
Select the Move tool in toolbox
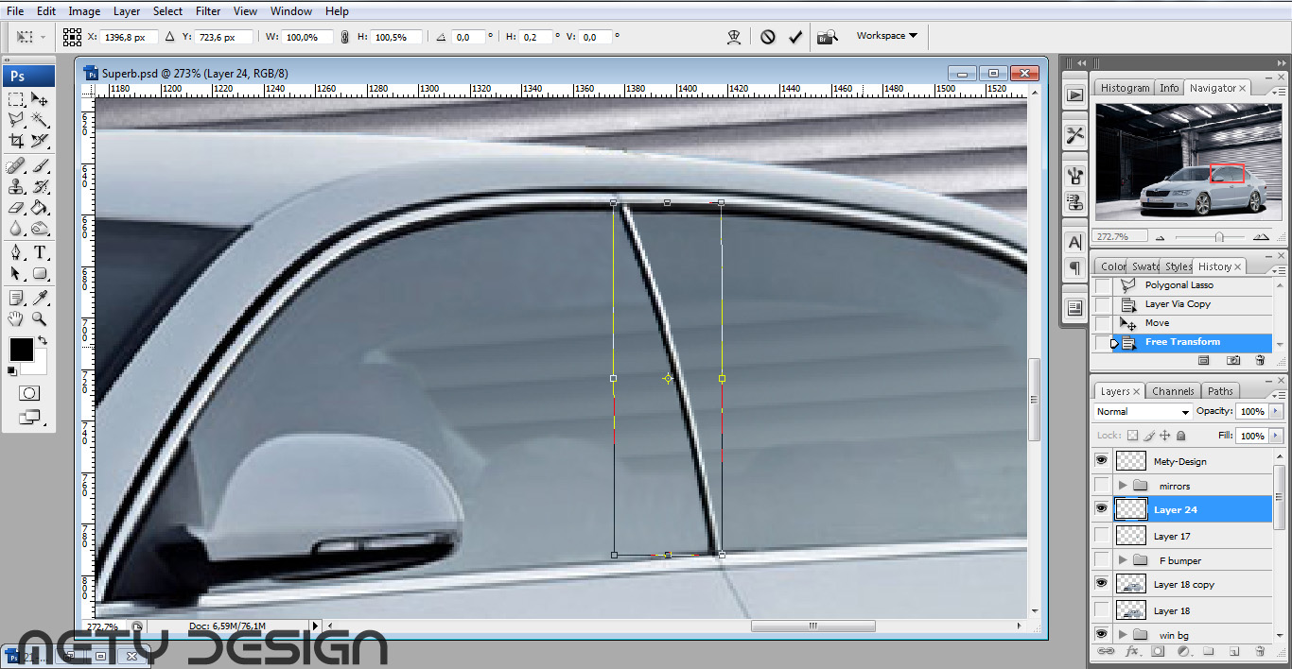40,99
